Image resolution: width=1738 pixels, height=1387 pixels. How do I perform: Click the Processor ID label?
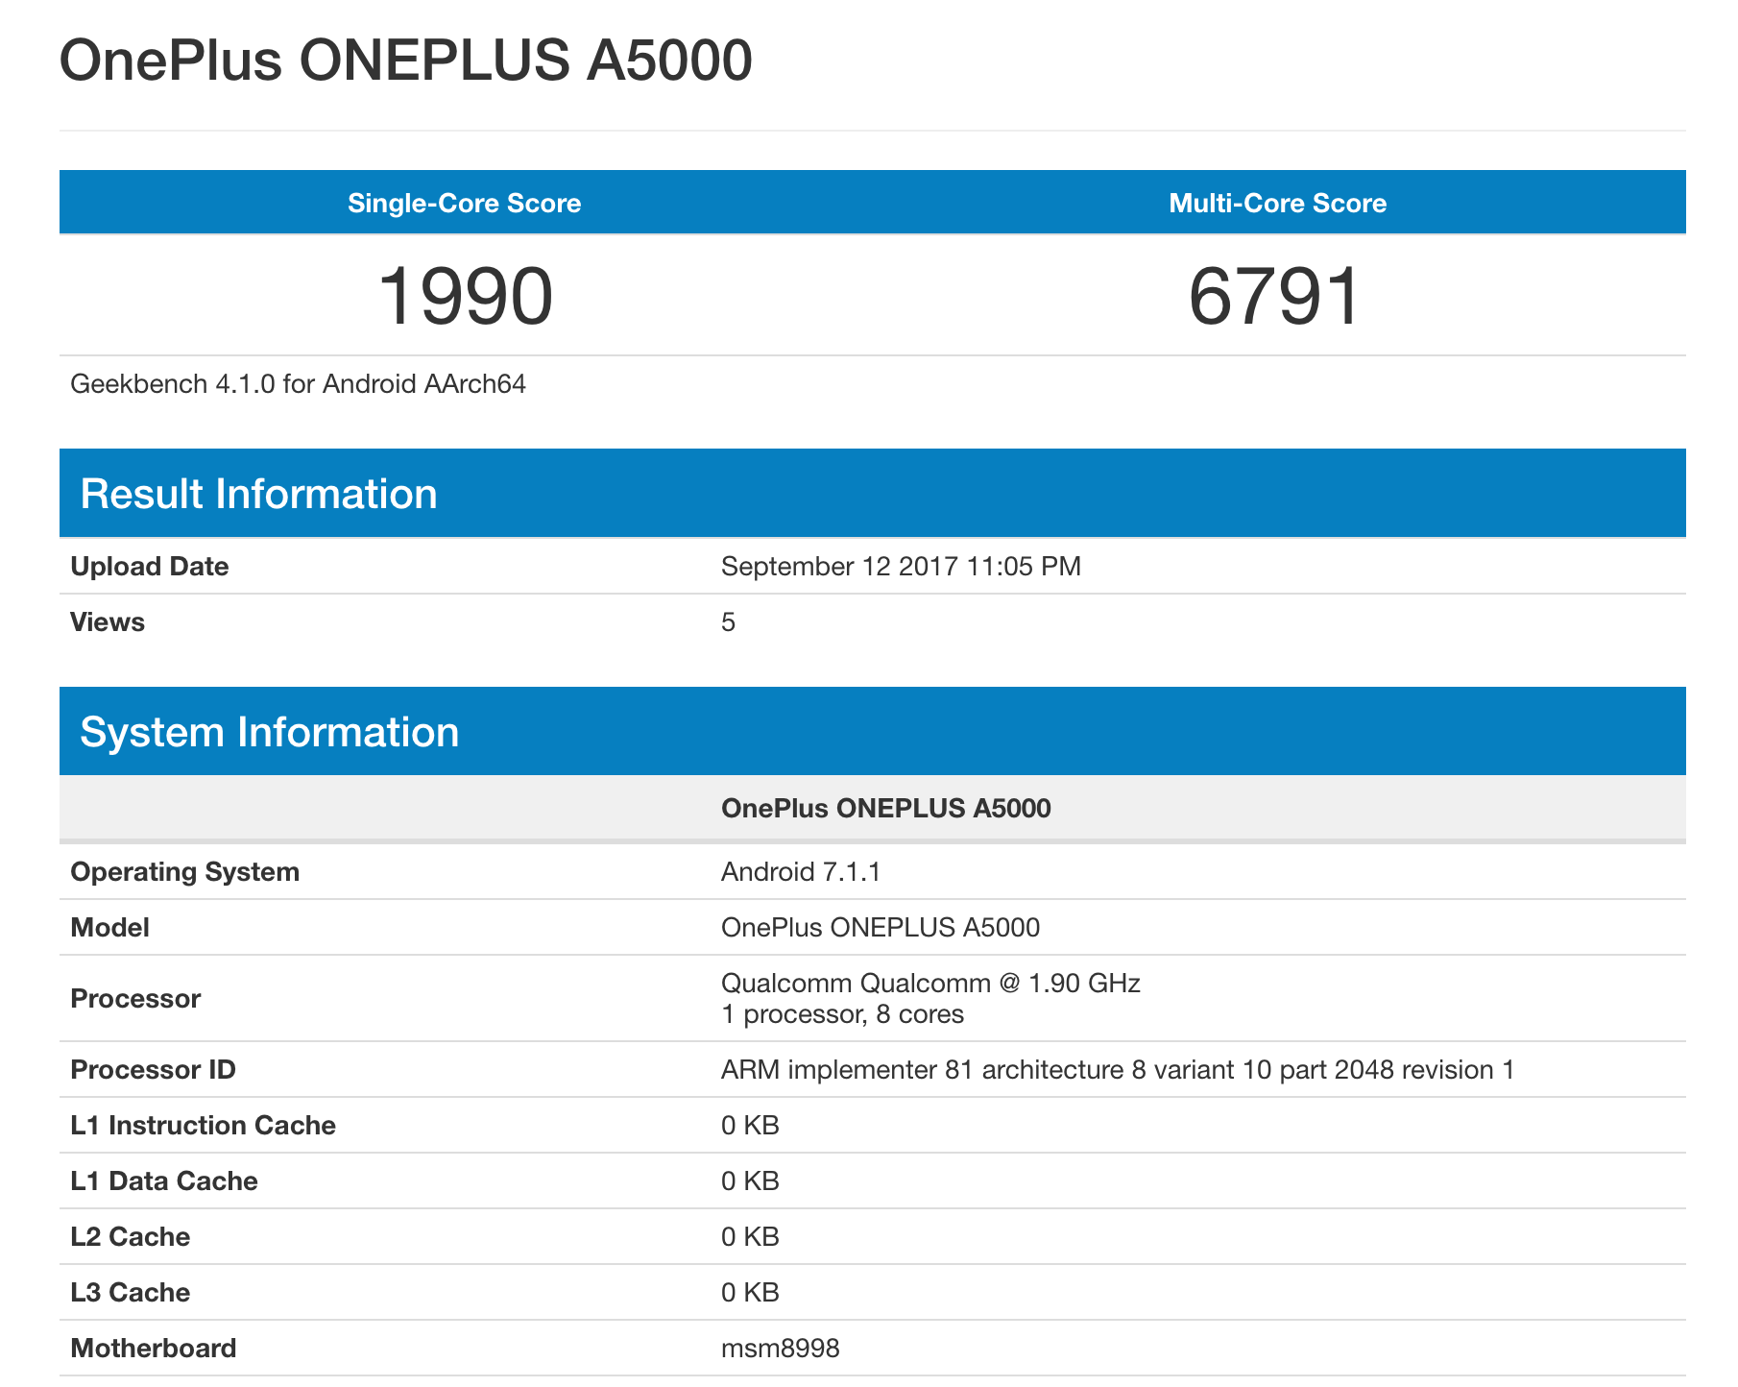154,1070
